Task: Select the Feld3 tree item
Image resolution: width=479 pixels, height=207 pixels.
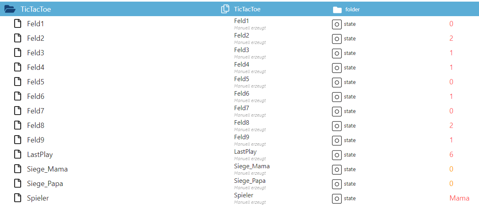Action: 36,53
